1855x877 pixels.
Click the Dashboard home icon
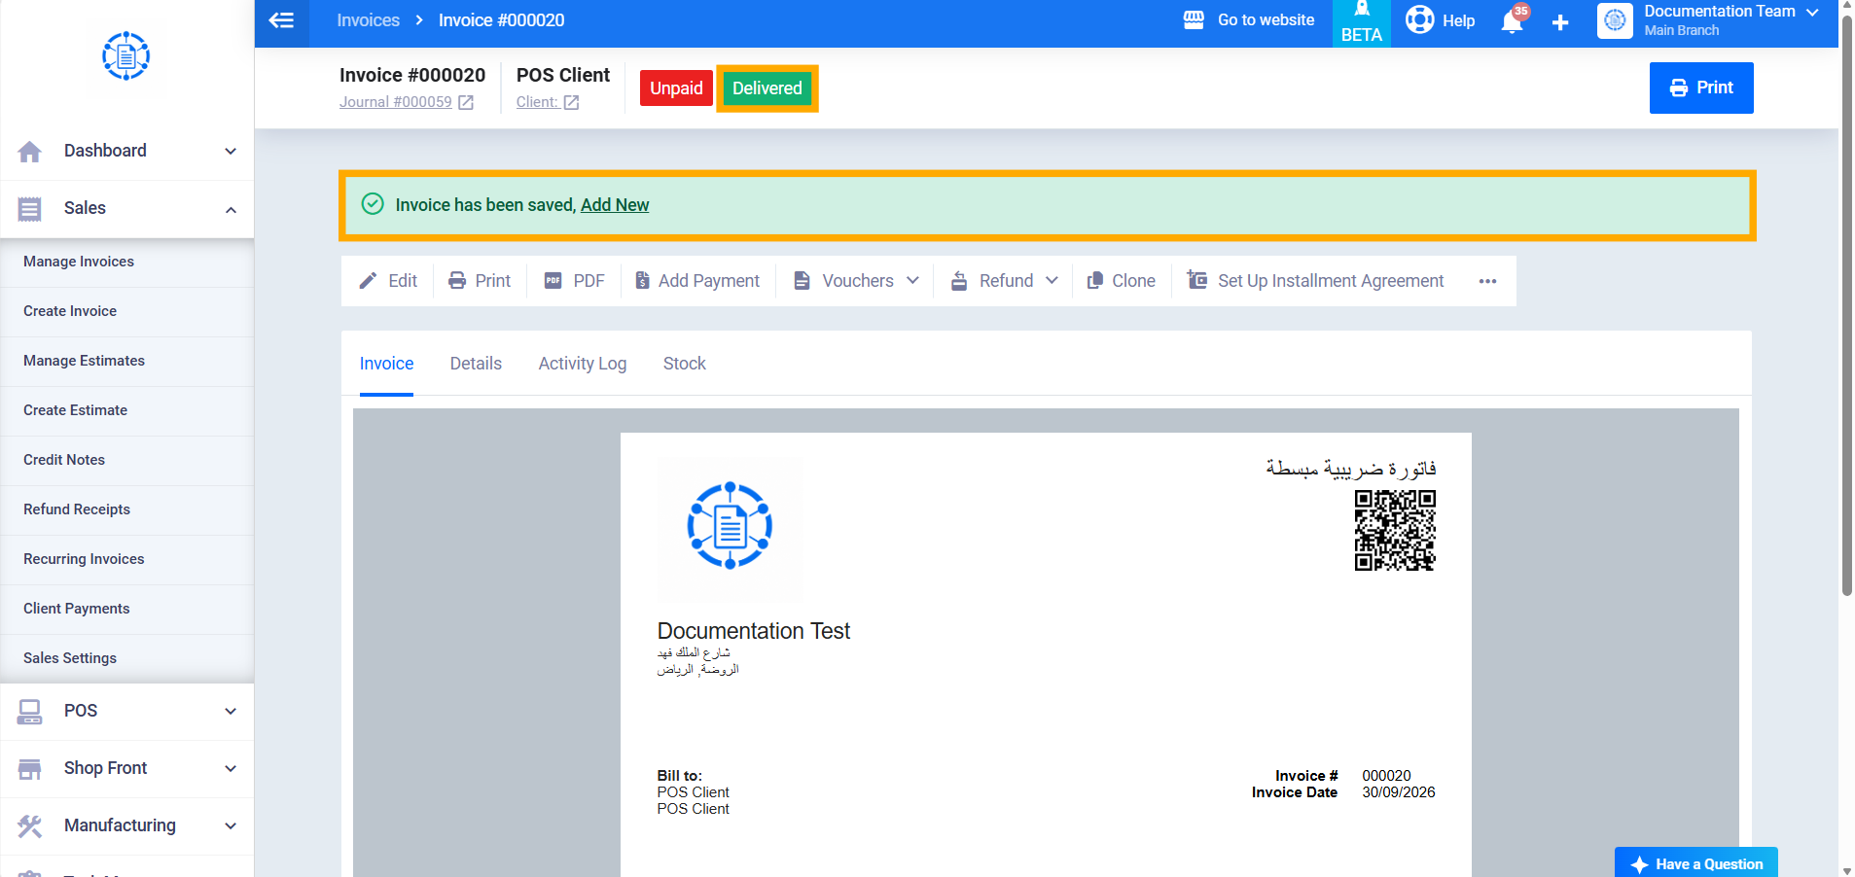point(30,152)
